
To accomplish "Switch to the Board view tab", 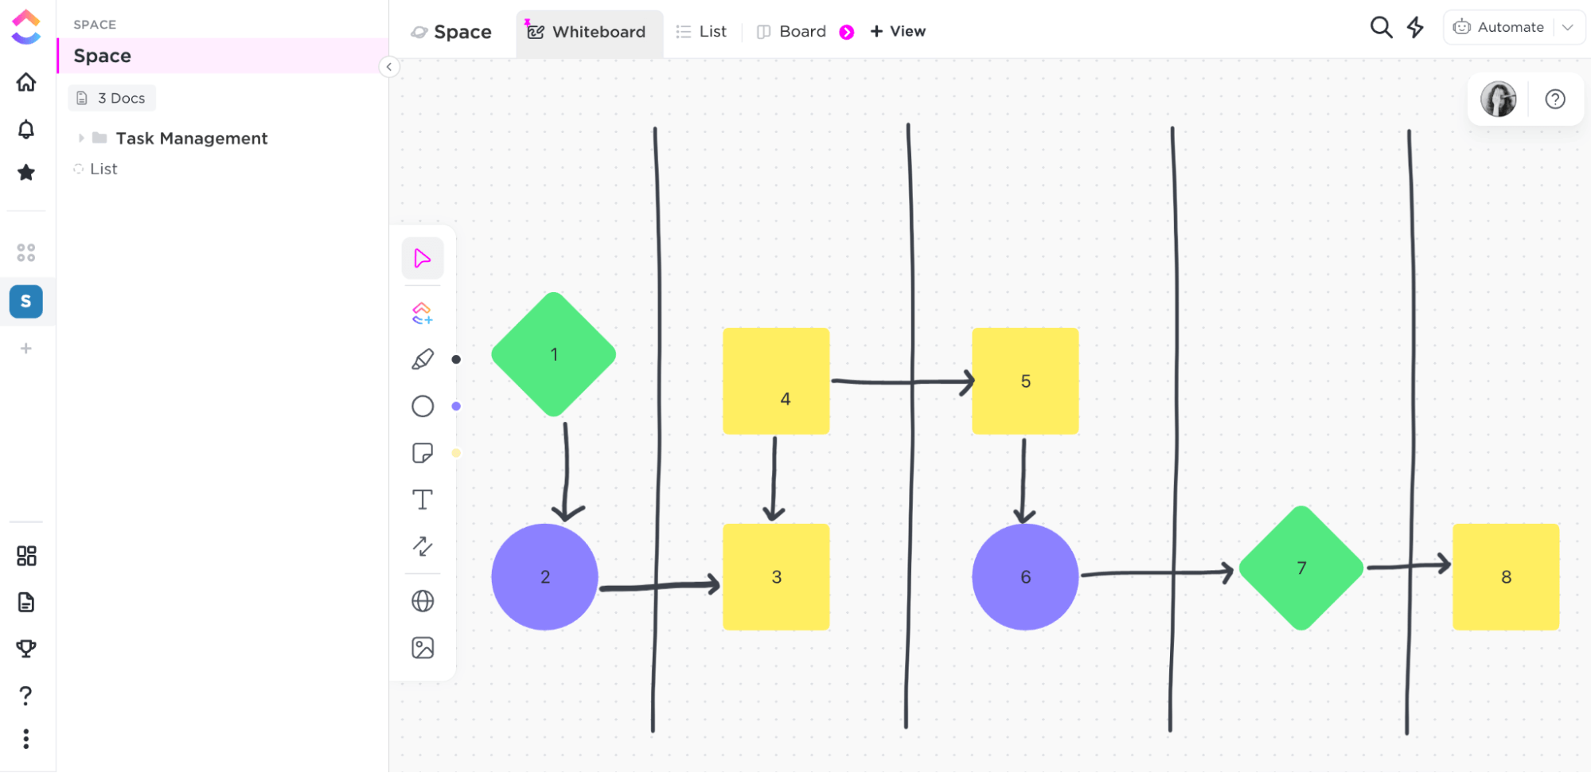I will tap(792, 32).
